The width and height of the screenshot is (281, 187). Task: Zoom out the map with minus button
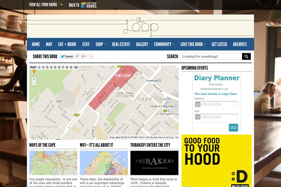[x=34, y=84]
